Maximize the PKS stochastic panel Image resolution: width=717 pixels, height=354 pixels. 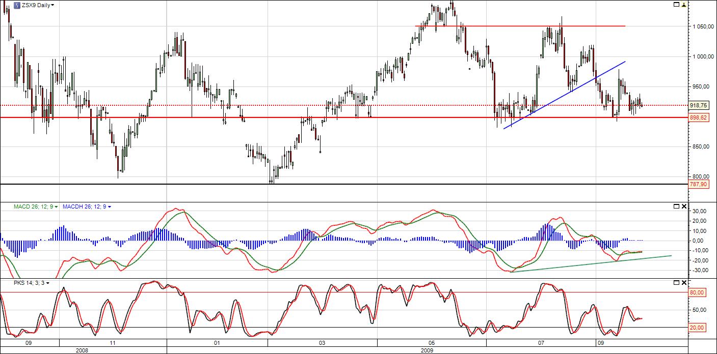(677, 282)
